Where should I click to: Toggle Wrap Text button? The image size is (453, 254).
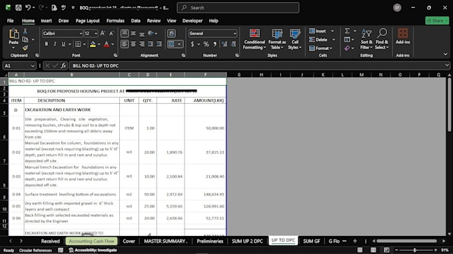point(171,33)
